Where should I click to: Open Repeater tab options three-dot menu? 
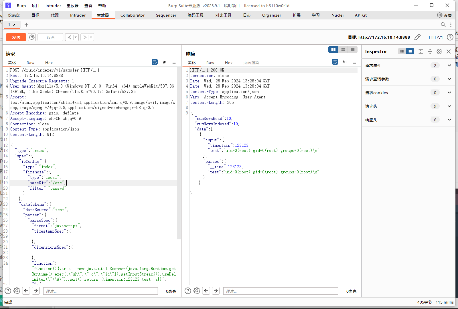click(451, 25)
